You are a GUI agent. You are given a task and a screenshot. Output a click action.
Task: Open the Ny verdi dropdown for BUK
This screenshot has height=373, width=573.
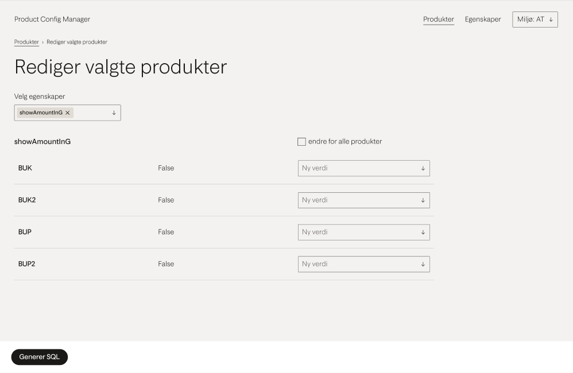click(x=363, y=168)
